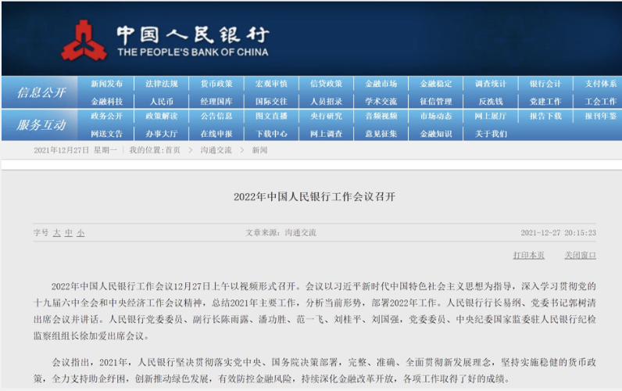Select the 经理国库 menu item
Viewport: 622px width, 391px height.
click(x=216, y=102)
